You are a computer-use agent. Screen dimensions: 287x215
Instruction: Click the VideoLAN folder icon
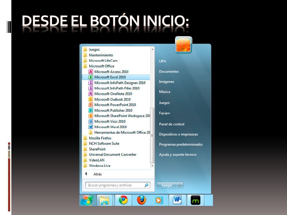[x=85, y=160]
